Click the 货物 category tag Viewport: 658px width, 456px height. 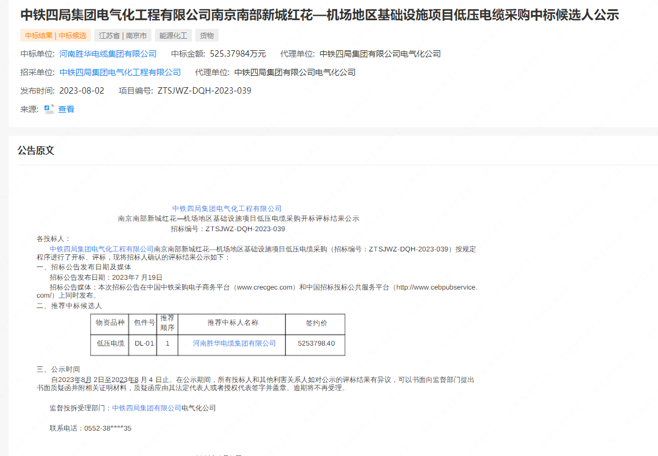click(x=207, y=35)
